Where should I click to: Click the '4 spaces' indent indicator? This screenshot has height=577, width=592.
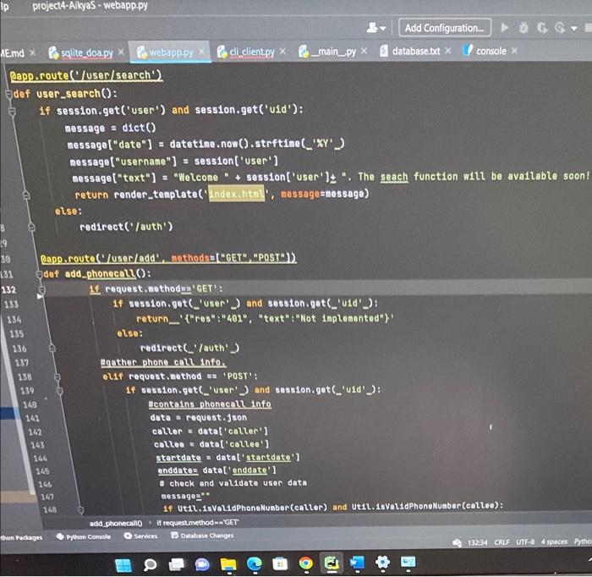pos(554,541)
